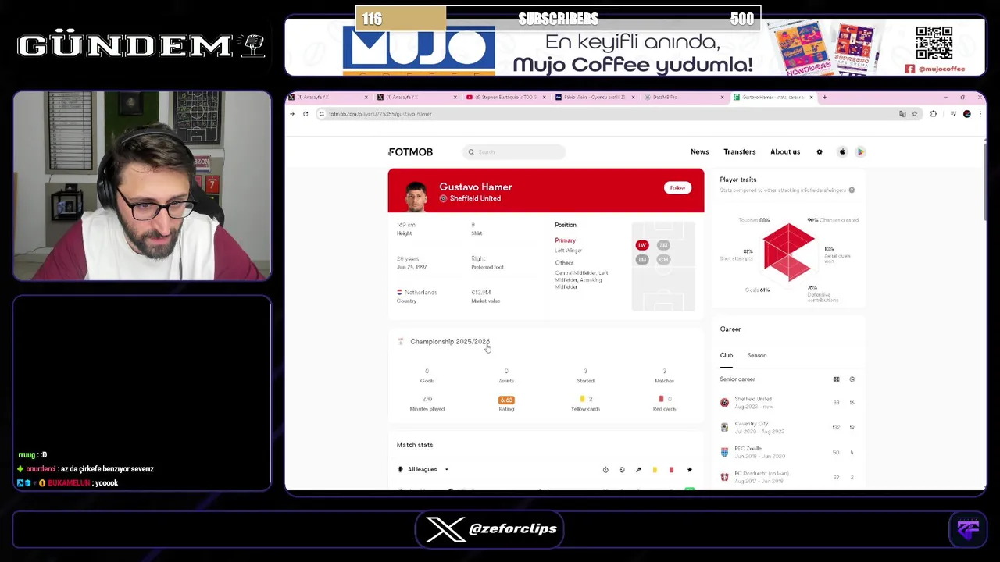This screenshot has height=562, width=1000.
Task: Click the minutes played stopwatch column icon
Action: pos(605,470)
